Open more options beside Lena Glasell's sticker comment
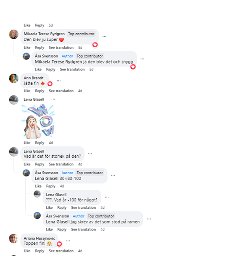The height and width of the screenshot is (276, 233). click(53, 99)
